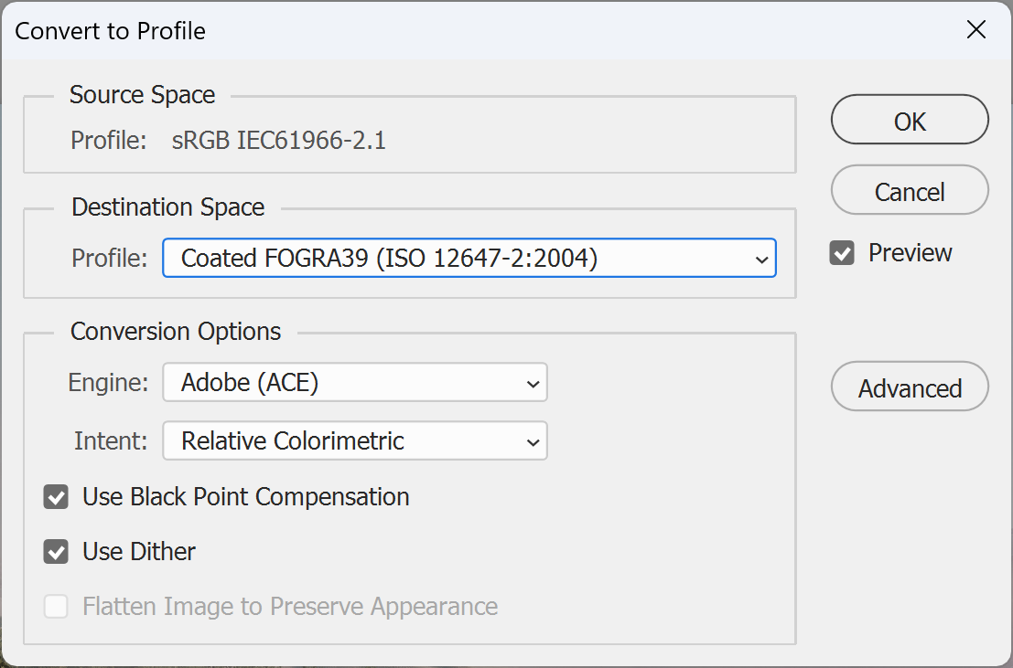Open Destination Space Profile dropdown

pos(469,259)
